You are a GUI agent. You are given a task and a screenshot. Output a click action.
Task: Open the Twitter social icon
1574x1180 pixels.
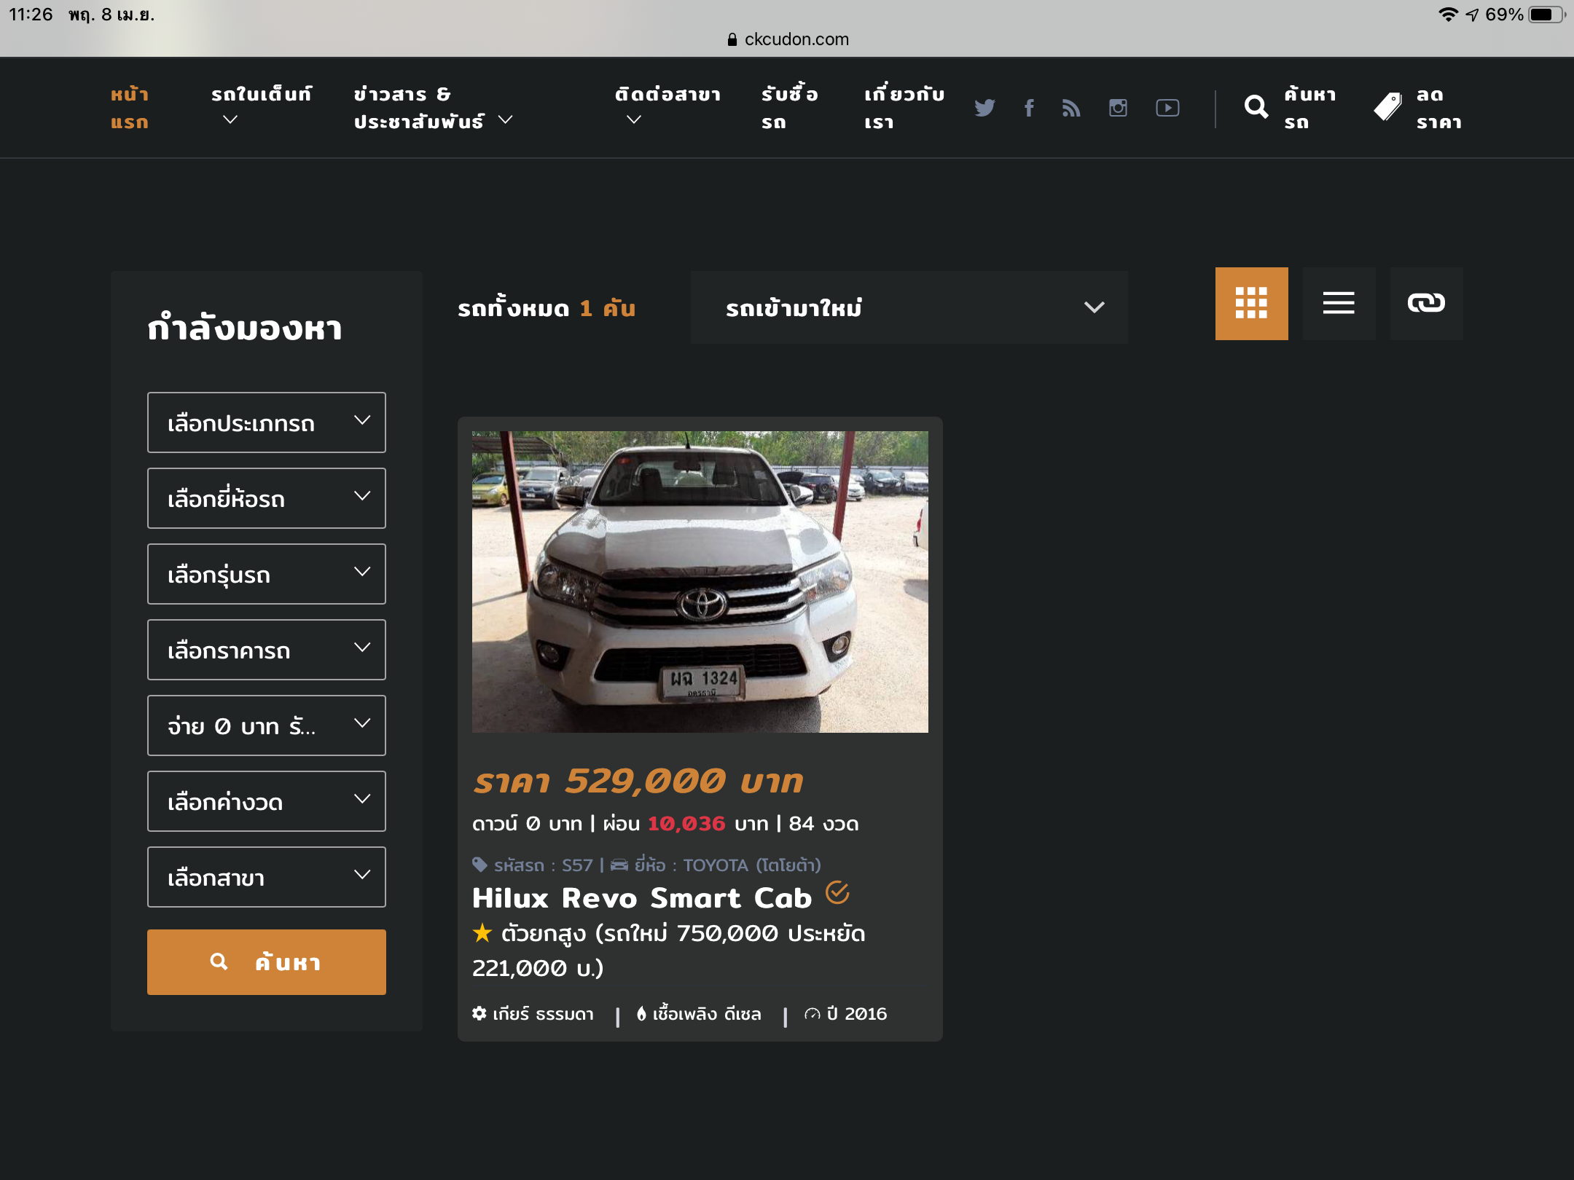pos(984,108)
